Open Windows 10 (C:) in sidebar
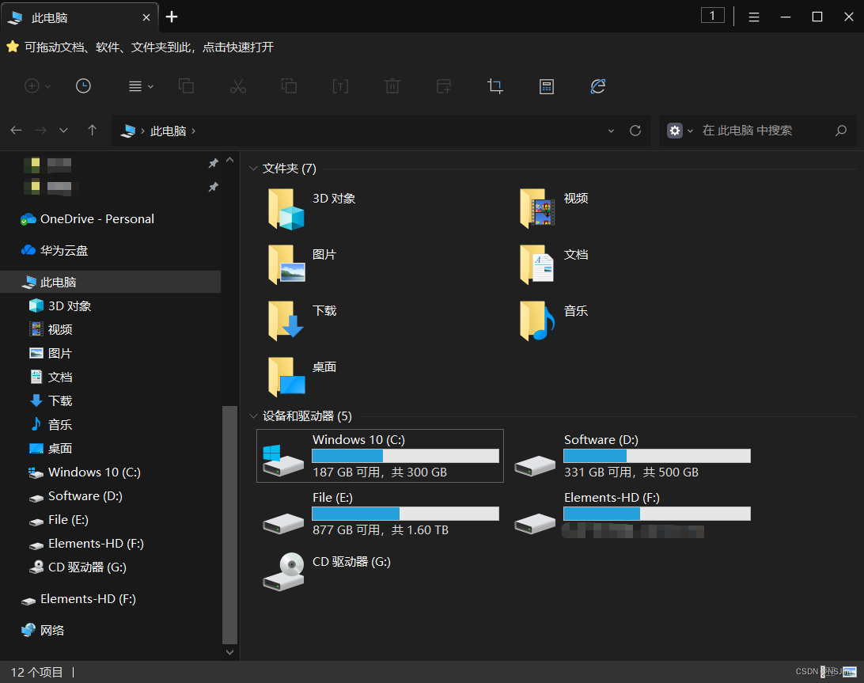 point(85,472)
